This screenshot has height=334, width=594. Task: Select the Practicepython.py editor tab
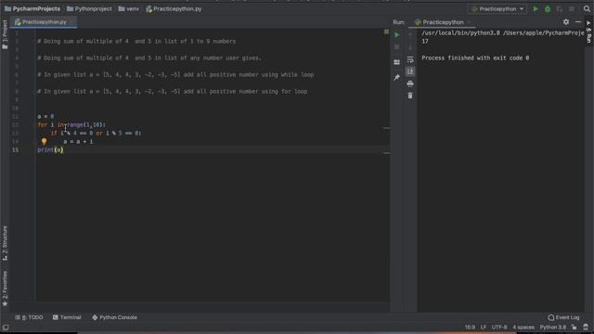point(44,22)
